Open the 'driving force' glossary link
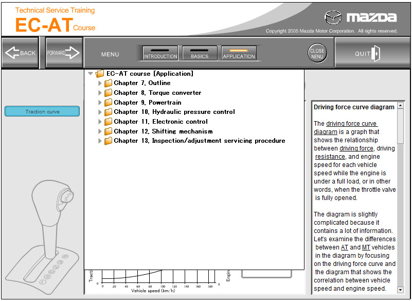Screen dimensions: 412x301 (x=356, y=148)
